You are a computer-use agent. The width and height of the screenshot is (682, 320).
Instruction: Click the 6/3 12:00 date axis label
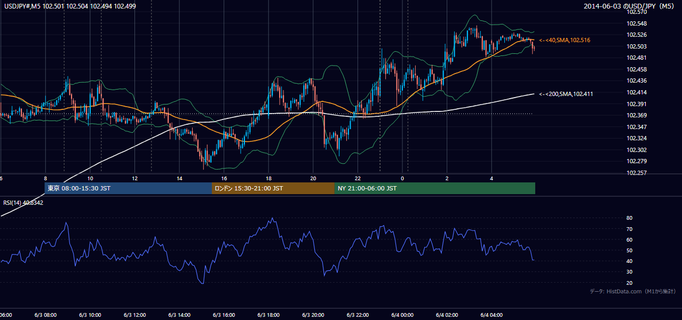coord(134,315)
